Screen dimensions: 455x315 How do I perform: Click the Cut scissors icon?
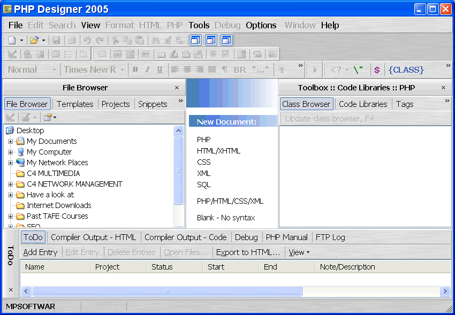(115, 40)
